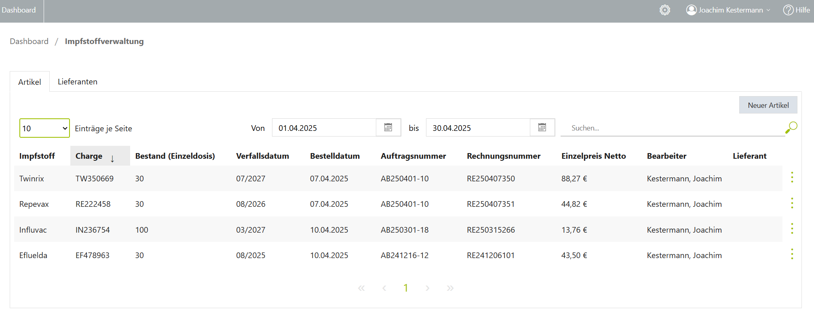The width and height of the screenshot is (814, 311).
Task: Sort by Verfallsdatum column header
Action: pos(263,156)
